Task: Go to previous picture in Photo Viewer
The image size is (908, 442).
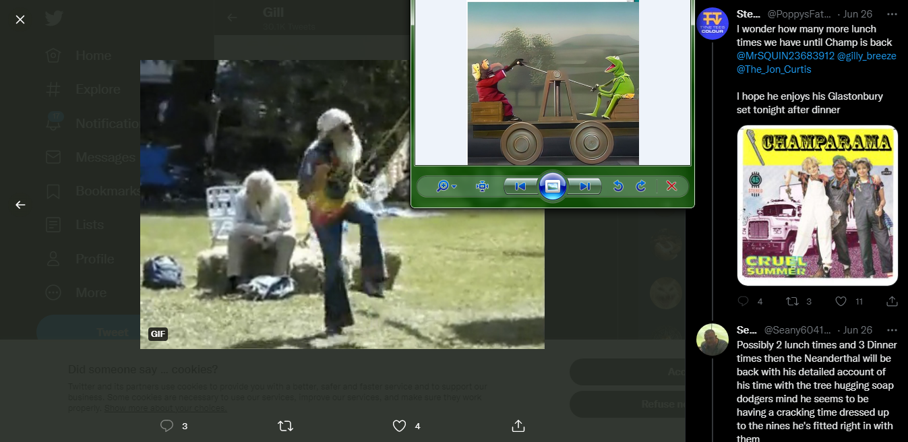Action: (x=520, y=187)
